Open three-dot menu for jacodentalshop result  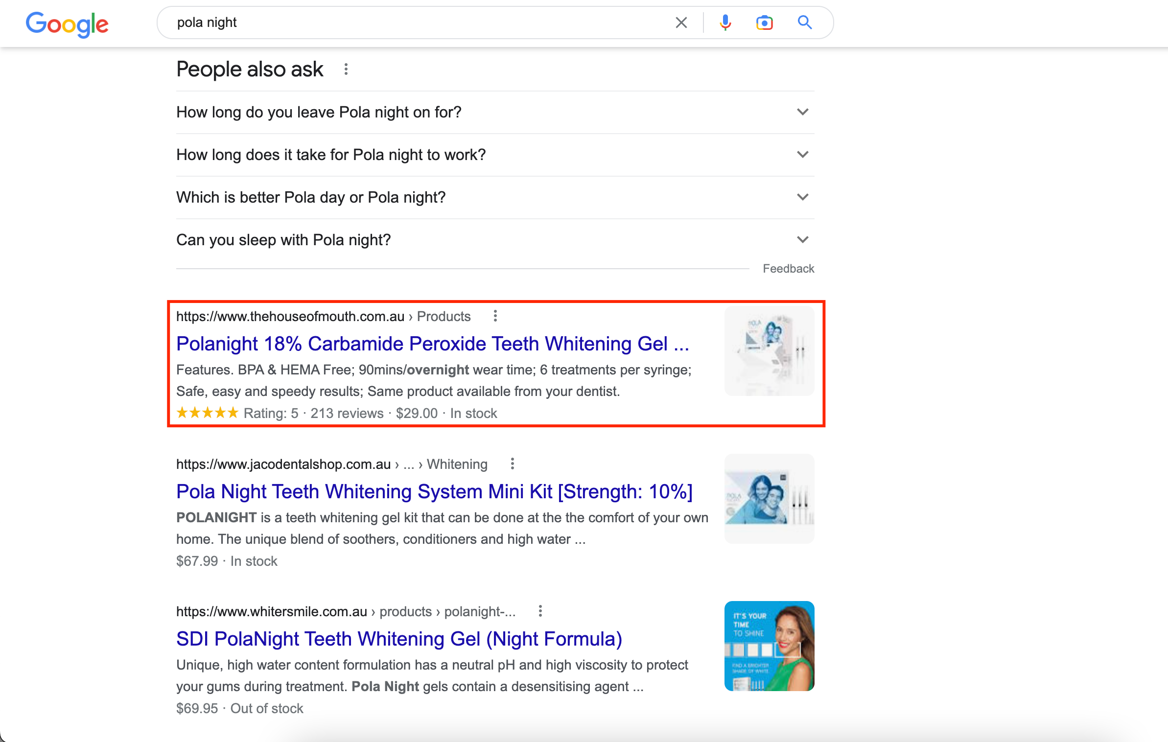[x=512, y=464]
